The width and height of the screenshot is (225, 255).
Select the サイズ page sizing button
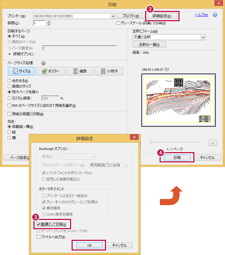(x=21, y=71)
